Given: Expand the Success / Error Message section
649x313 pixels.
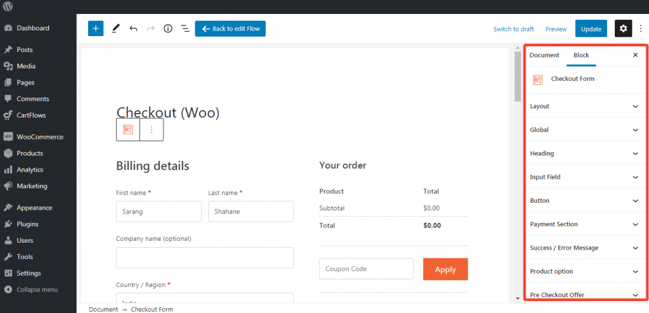Looking at the screenshot, I should 583,248.
